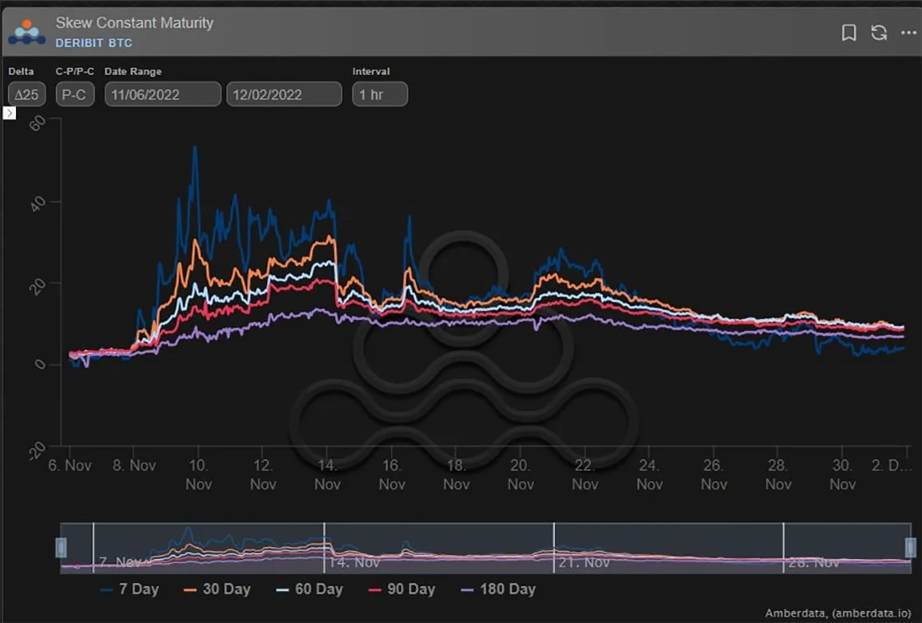The image size is (922, 623).
Task: Click the 21. Nov marker in navigator
Action: pyautogui.click(x=584, y=562)
